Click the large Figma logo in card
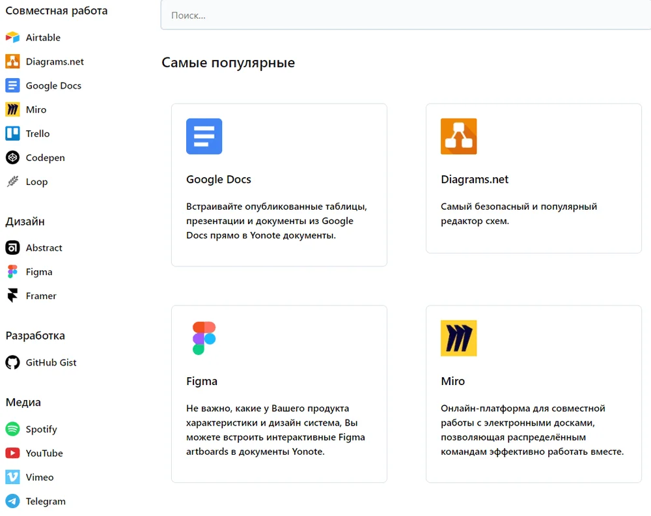651x516 pixels. (x=204, y=338)
